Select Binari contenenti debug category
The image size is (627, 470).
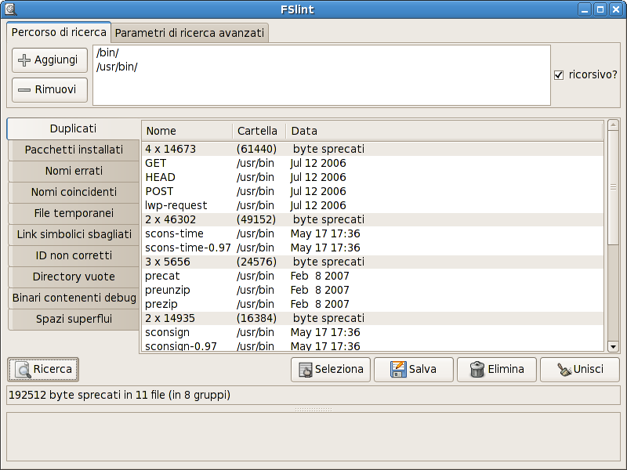tap(74, 298)
